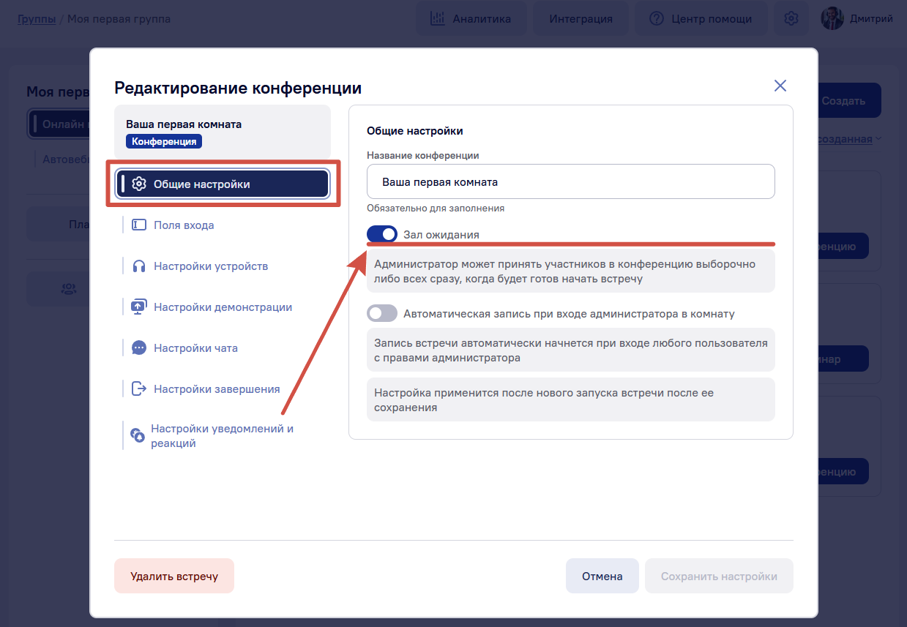
Task: Click the Группы breadcrumb link
Action: tap(37, 19)
